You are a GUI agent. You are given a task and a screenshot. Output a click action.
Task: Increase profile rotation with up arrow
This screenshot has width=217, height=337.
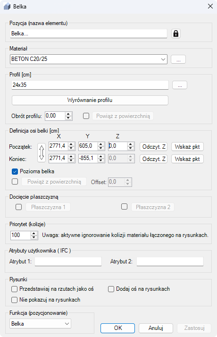pyautogui.click(x=68, y=114)
